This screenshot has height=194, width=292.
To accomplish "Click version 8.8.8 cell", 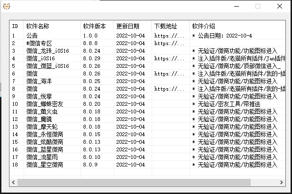I will click(x=91, y=43).
